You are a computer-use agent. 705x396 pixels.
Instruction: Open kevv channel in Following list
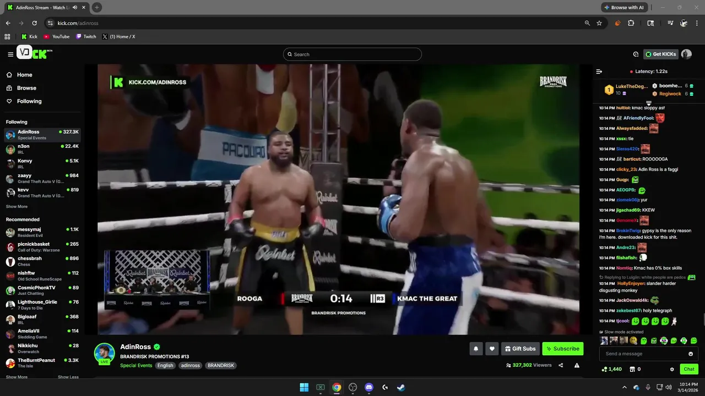(x=42, y=193)
